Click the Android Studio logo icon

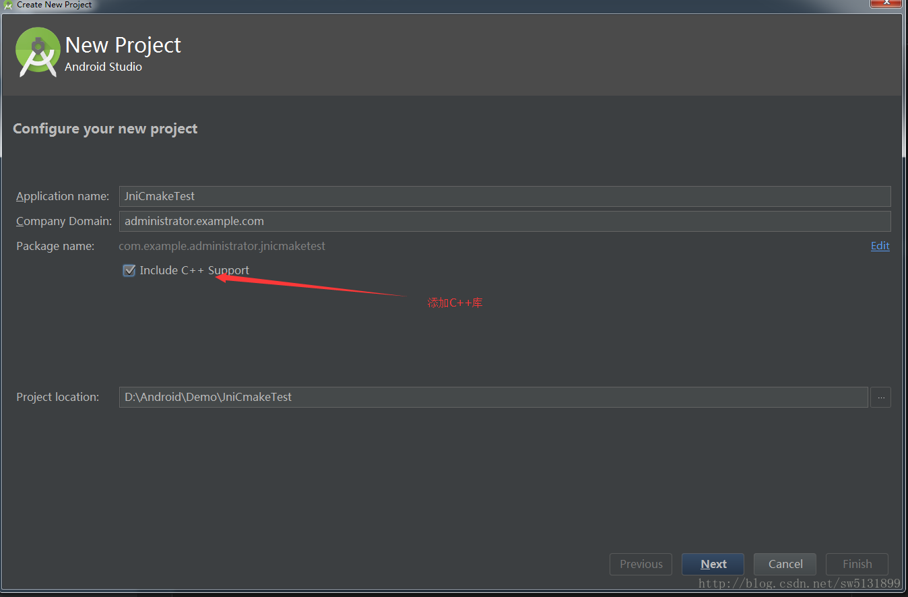[x=38, y=52]
